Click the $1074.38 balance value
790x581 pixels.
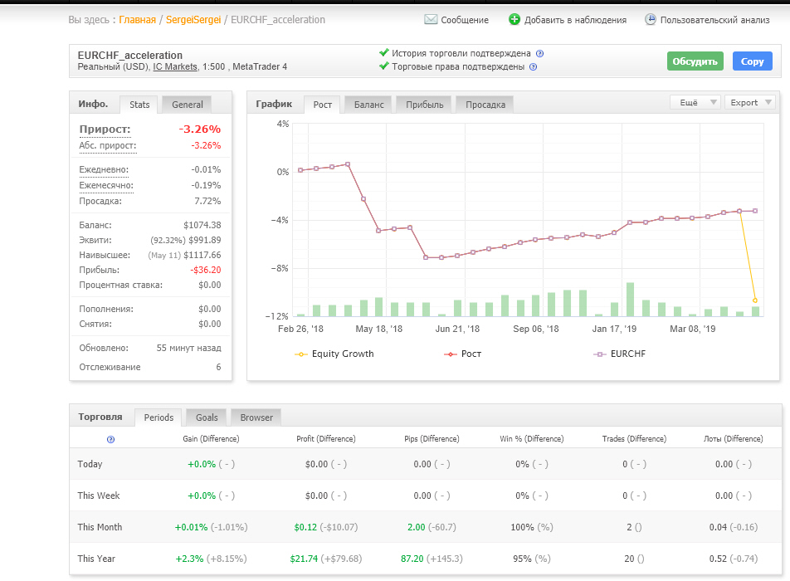202,225
